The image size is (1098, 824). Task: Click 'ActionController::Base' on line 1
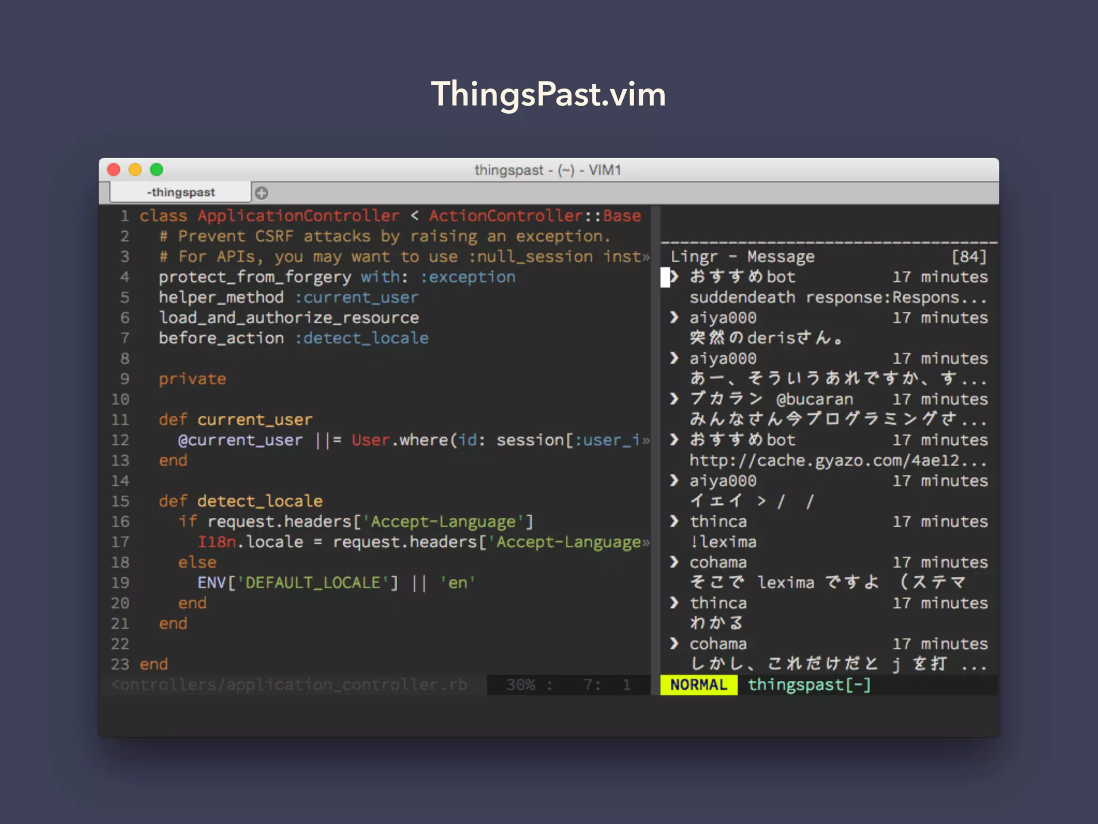point(535,216)
